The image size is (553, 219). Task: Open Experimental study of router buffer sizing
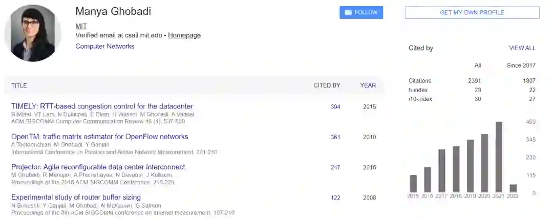point(76,197)
